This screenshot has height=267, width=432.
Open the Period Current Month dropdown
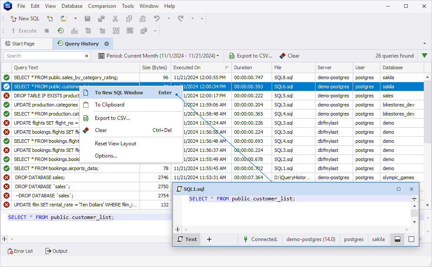tap(159, 56)
